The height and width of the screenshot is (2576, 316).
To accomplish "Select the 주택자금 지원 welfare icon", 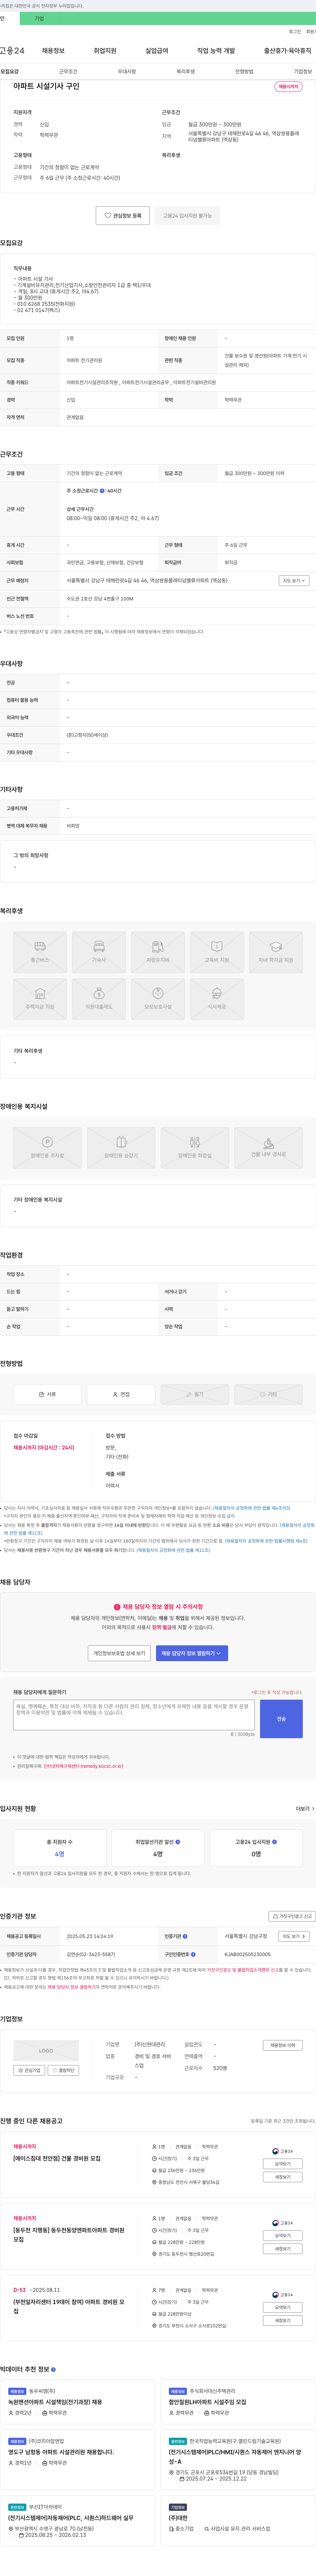I will tap(40, 999).
